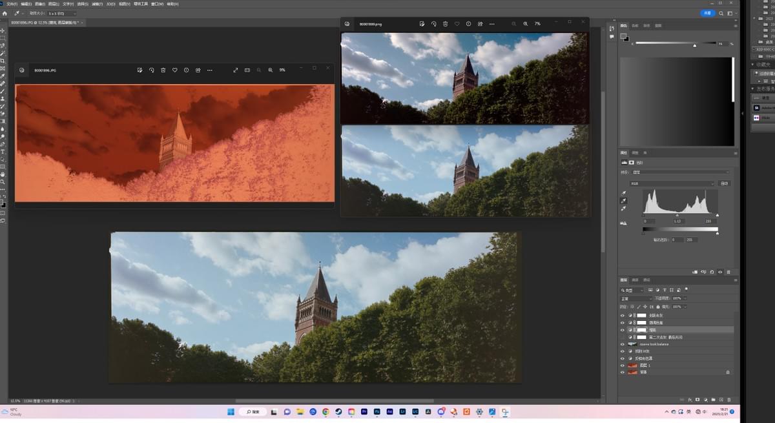The width and height of the screenshot is (775, 423).
Task: Click the midtone slider under the histogram
Action: pos(677,215)
